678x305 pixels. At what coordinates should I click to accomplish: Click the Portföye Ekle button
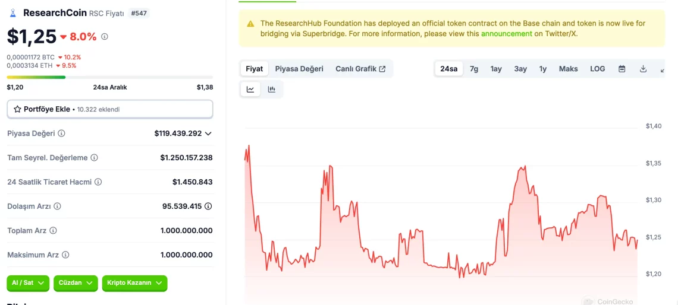point(109,109)
